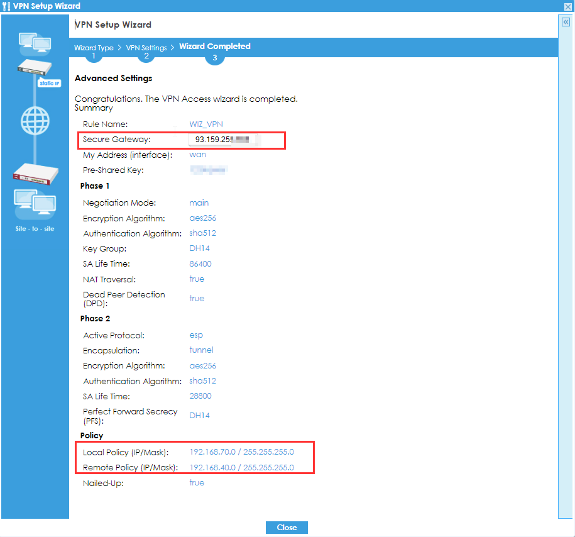Select the globe internet icon in sidebar
This screenshot has width=575, height=537.
pyautogui.click(x=35, y=121)
